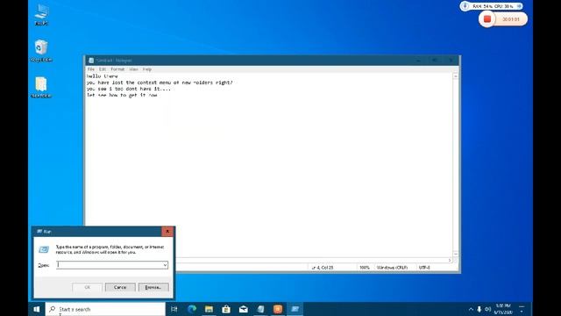Open the This PC desktop icon

(x=41, y=14)
